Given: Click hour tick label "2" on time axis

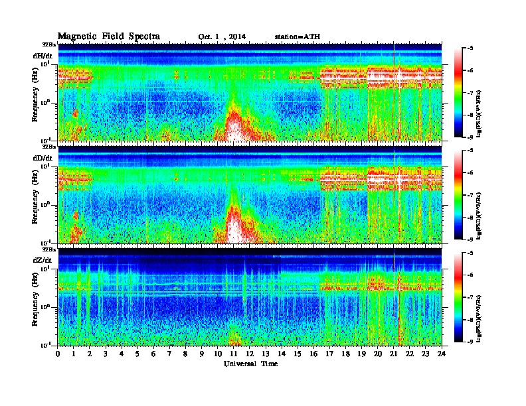Looking at the screenshot, I should pos(90,354).
